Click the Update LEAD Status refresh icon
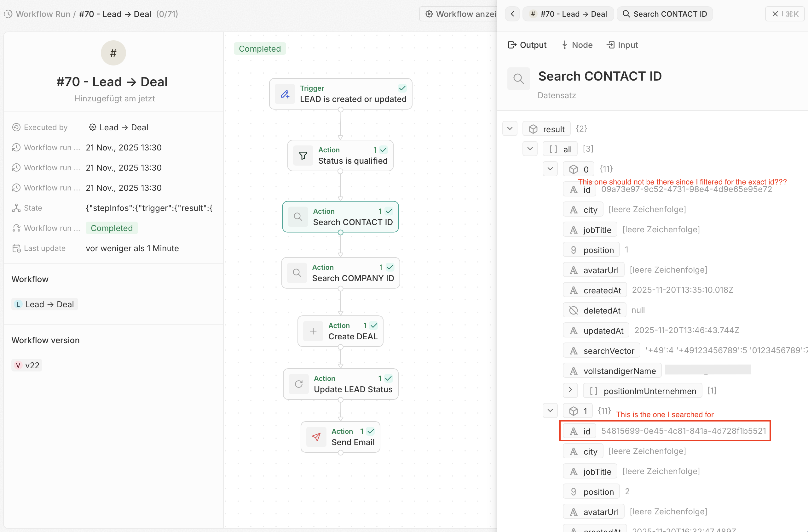This screenshot has height=532, width=808. [298, 384]
